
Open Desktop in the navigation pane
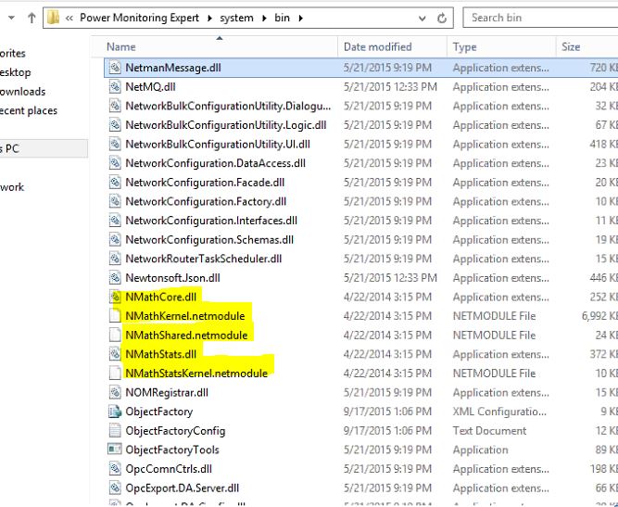click(x=15, y=72)
